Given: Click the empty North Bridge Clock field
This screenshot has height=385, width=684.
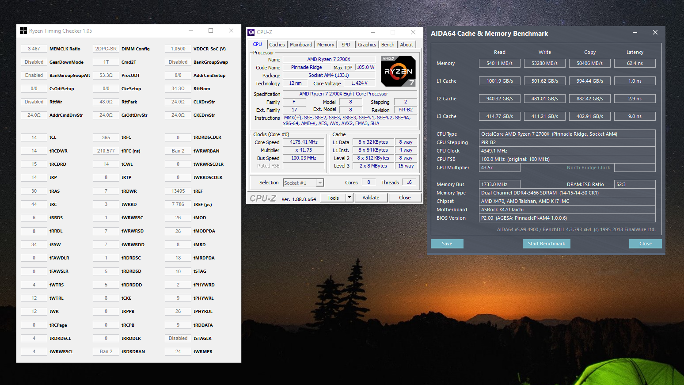Looking at the screenshot, I should (635, 168).
